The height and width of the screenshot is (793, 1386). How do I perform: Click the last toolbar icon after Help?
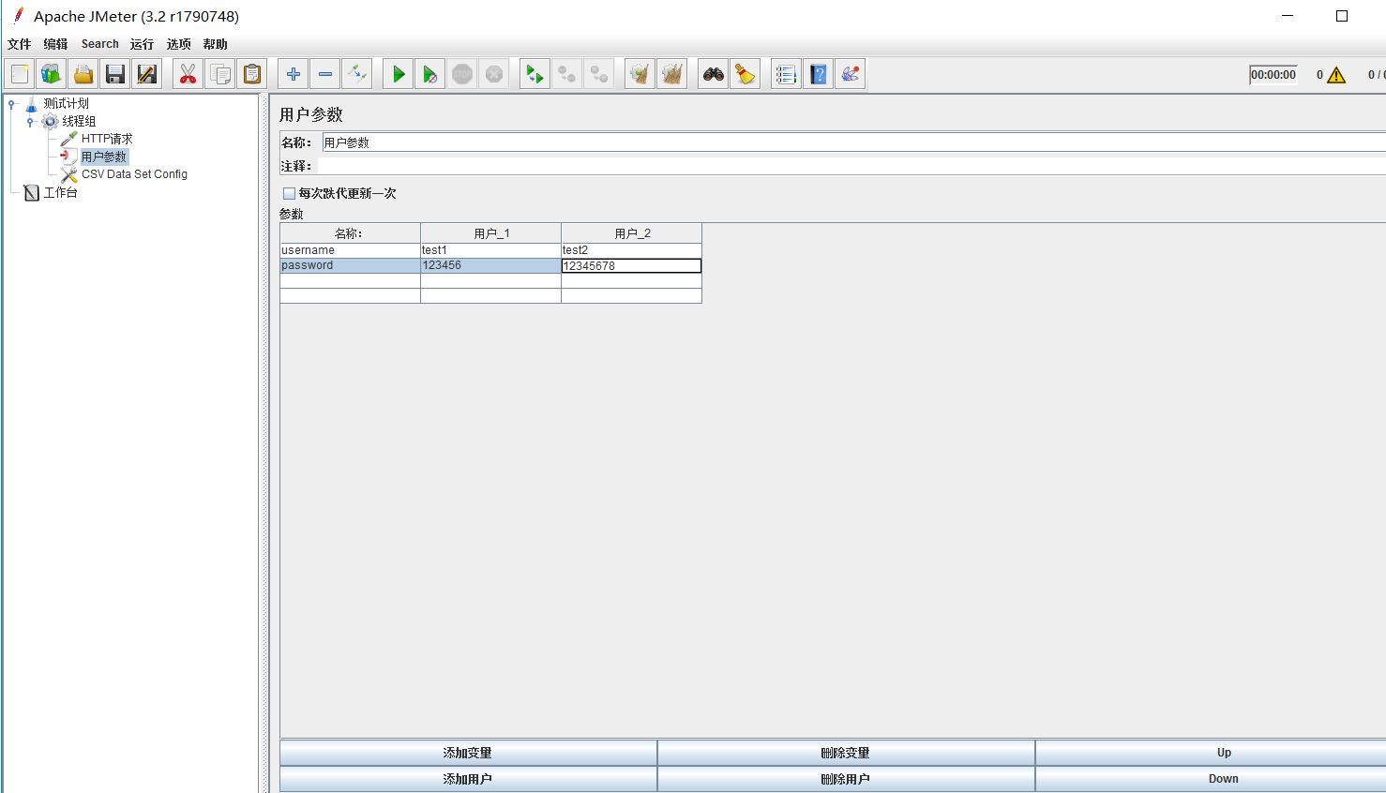click(x=851, y=74)
